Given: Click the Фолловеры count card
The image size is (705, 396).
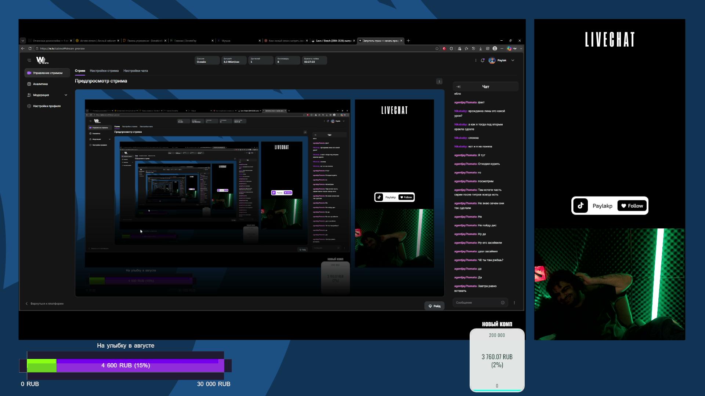Looking at the screenshot, I should [x=288, y=60].
